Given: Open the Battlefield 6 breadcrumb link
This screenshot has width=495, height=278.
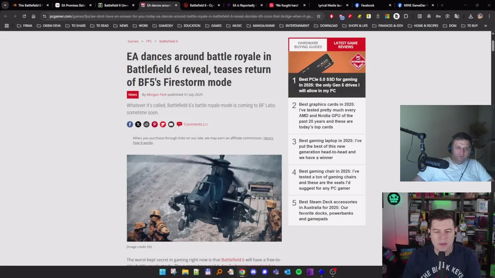Looking at the screenshot, I should (169, 41).
